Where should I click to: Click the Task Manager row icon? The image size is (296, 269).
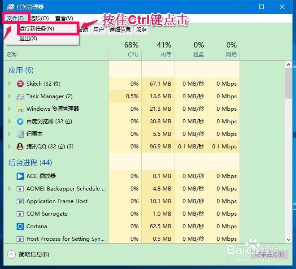click(20, 96)
